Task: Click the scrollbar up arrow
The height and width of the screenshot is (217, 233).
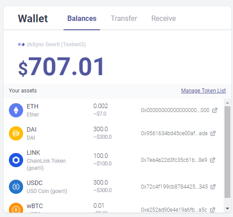Action: (227, 103)
